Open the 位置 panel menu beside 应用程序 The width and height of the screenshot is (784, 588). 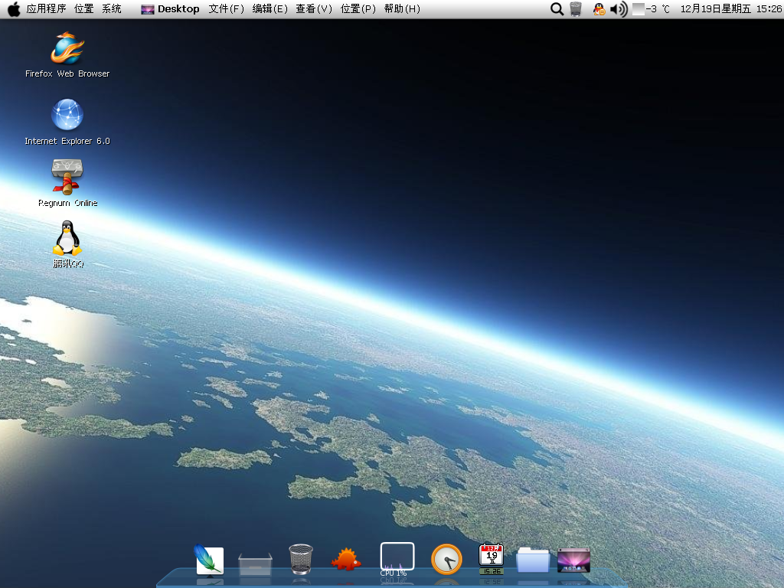point(83,9)
